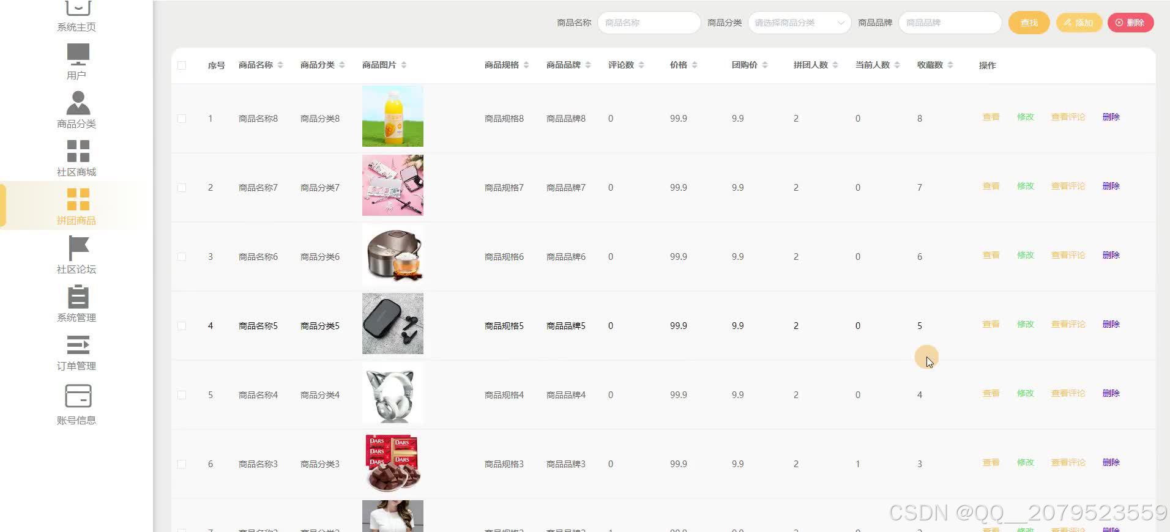Open the cosmetics product image
Image resolution: width=1170 pixels, height=532 pixels.
tap(393, 185)
